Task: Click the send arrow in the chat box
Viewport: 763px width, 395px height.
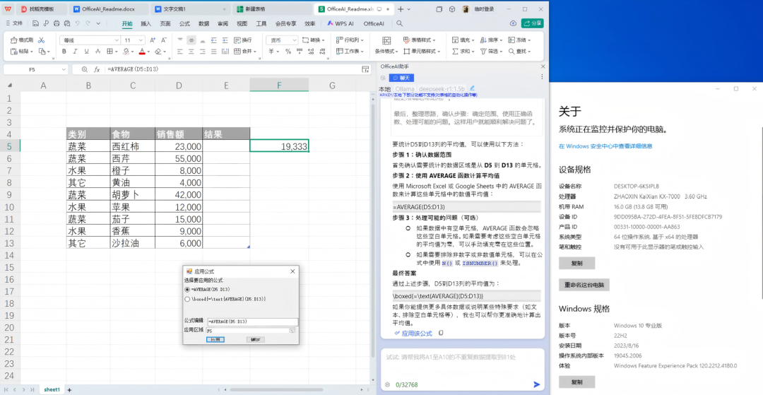Action: [536, 384]
